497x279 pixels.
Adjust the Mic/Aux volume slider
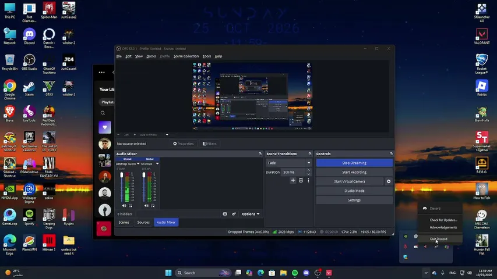144,187
